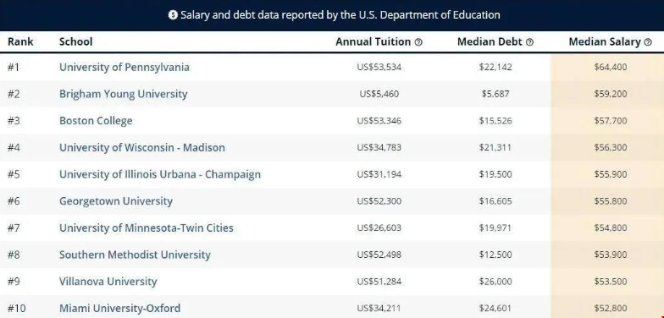
Task: Open University of Pennsylvania link
Action: 125,68
